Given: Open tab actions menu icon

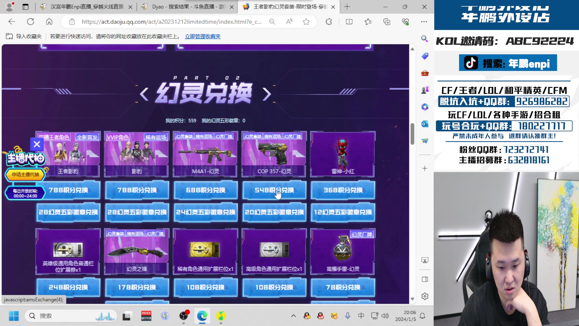Looking at the screenshot, I should coord(25,7).
